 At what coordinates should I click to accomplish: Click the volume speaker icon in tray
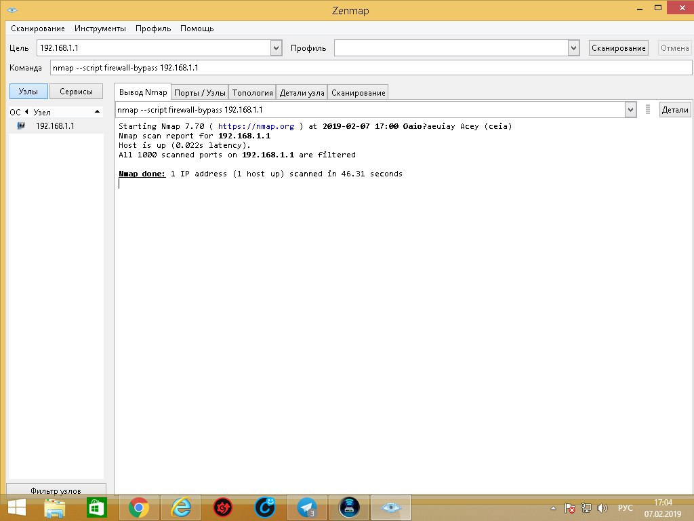tap(602, 508)
